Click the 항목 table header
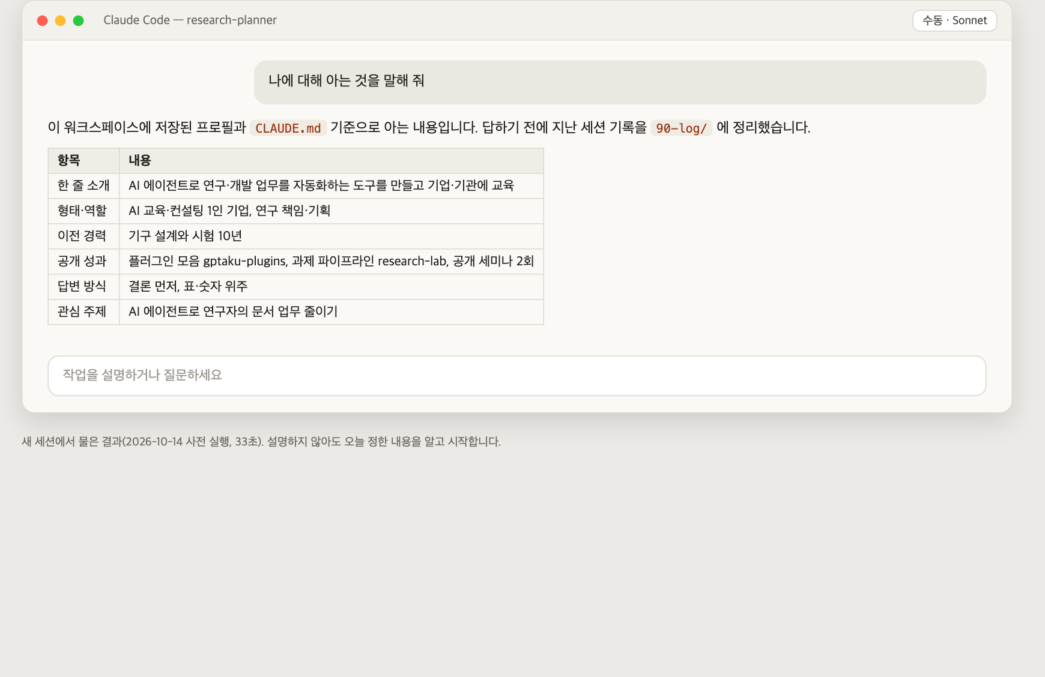1045x677 pixels. click(83, 161)
